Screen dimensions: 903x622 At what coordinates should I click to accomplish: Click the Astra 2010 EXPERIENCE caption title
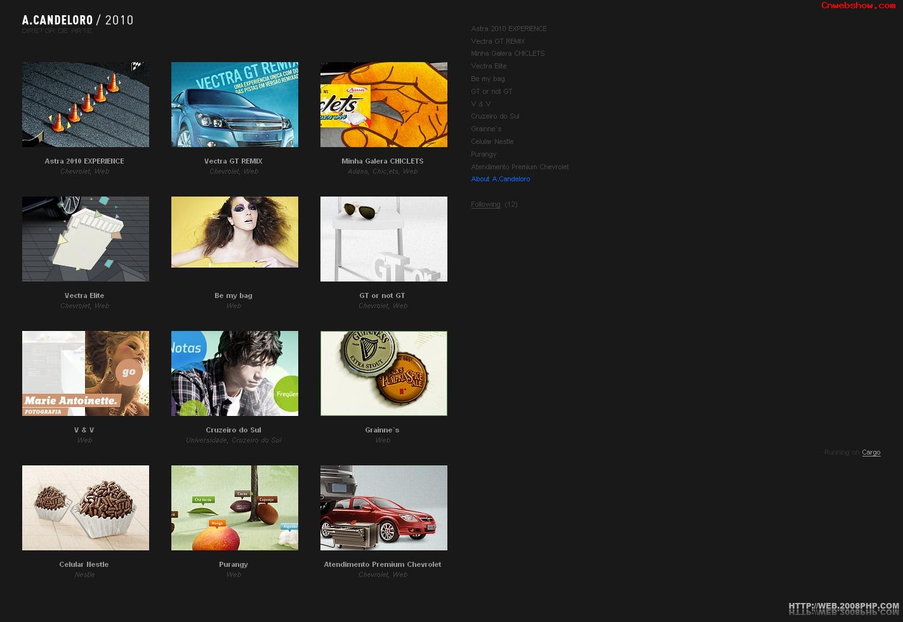(84, 161)
